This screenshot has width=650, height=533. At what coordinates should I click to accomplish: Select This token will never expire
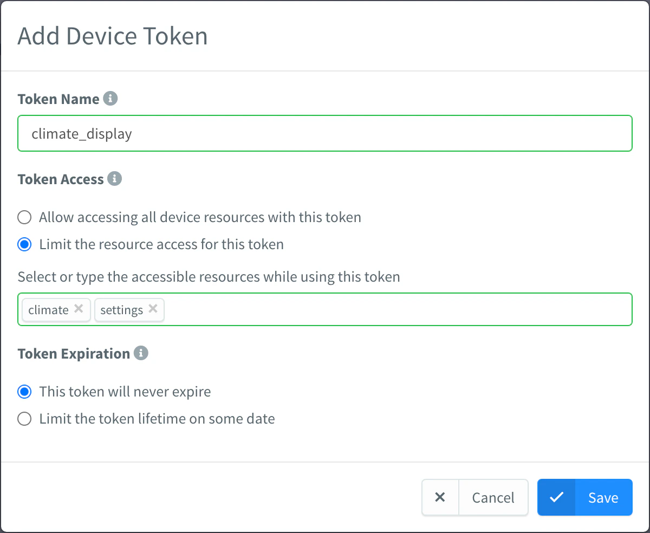24,392
